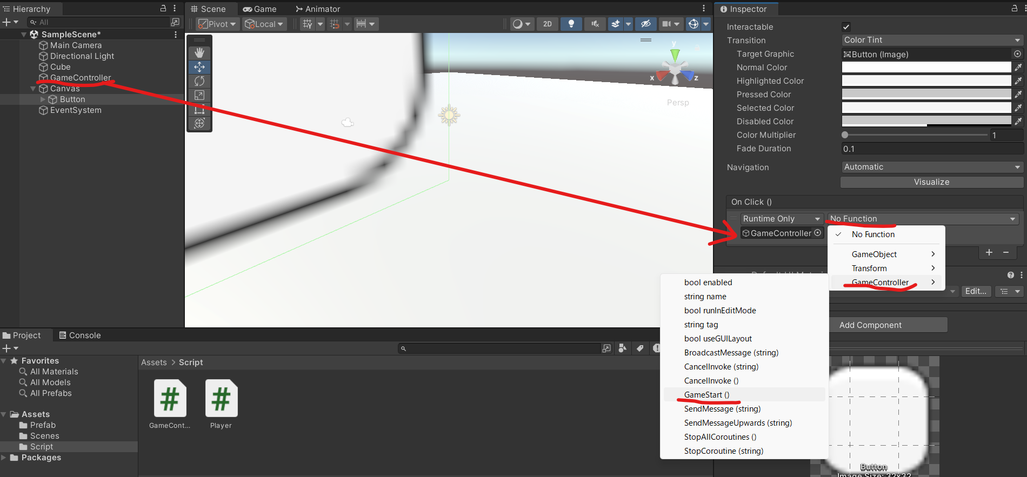
Task: Collapse the Assets folder tree
Action: [x=4, y=414]
